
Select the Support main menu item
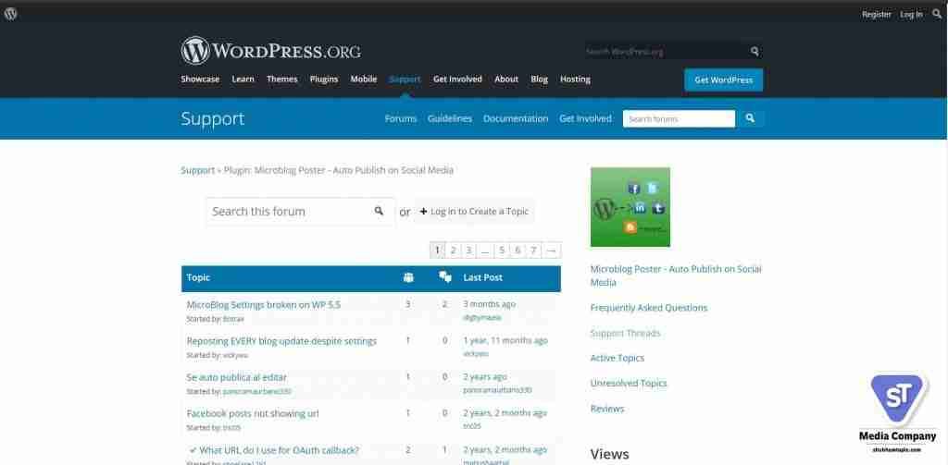(405, 80)
